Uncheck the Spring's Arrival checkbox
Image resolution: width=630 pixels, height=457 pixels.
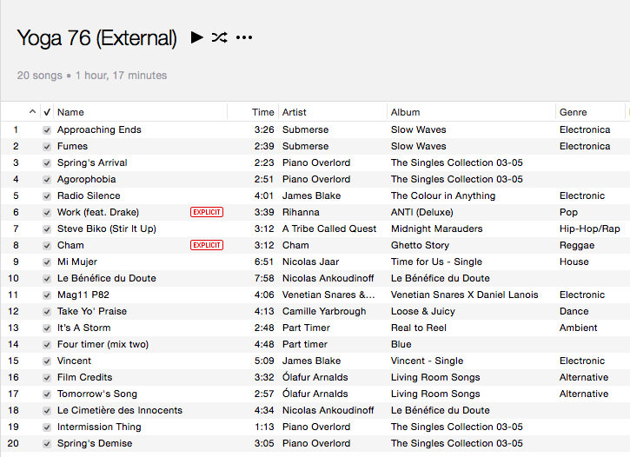coord(47,163)
